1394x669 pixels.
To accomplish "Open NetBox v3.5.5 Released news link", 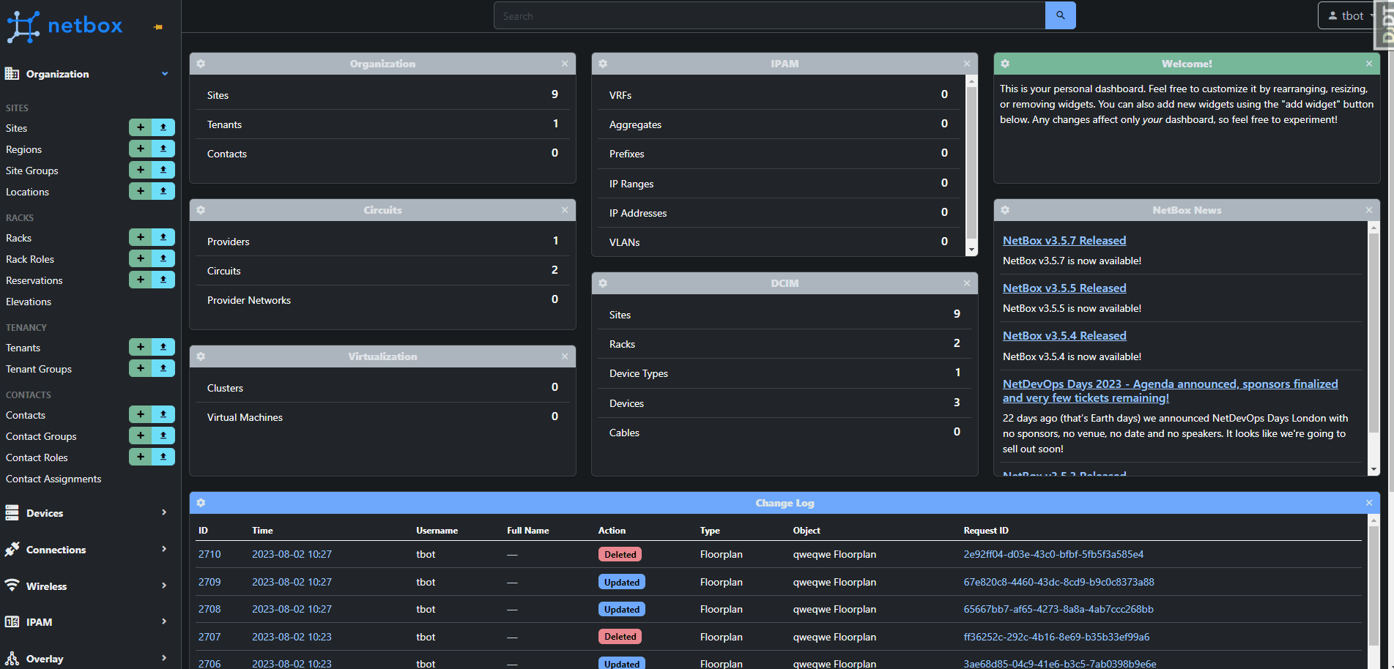I will coord(1064,288).
